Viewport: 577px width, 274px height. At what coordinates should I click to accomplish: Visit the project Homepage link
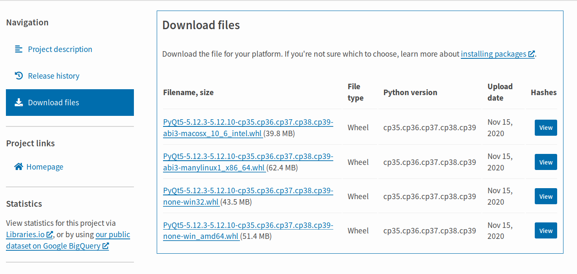click(x=44, y=167)
